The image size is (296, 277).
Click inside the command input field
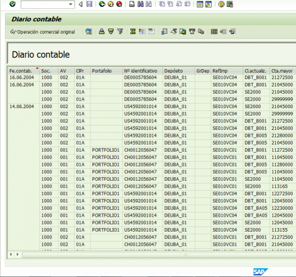pos(45,4)
